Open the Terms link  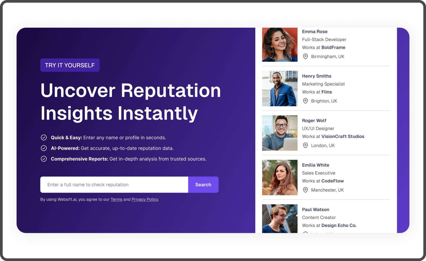tap(116, 199)
